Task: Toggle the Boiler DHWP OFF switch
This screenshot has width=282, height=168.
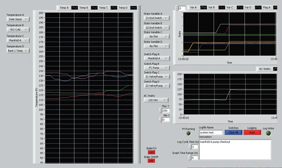Action: pos(151,161)
